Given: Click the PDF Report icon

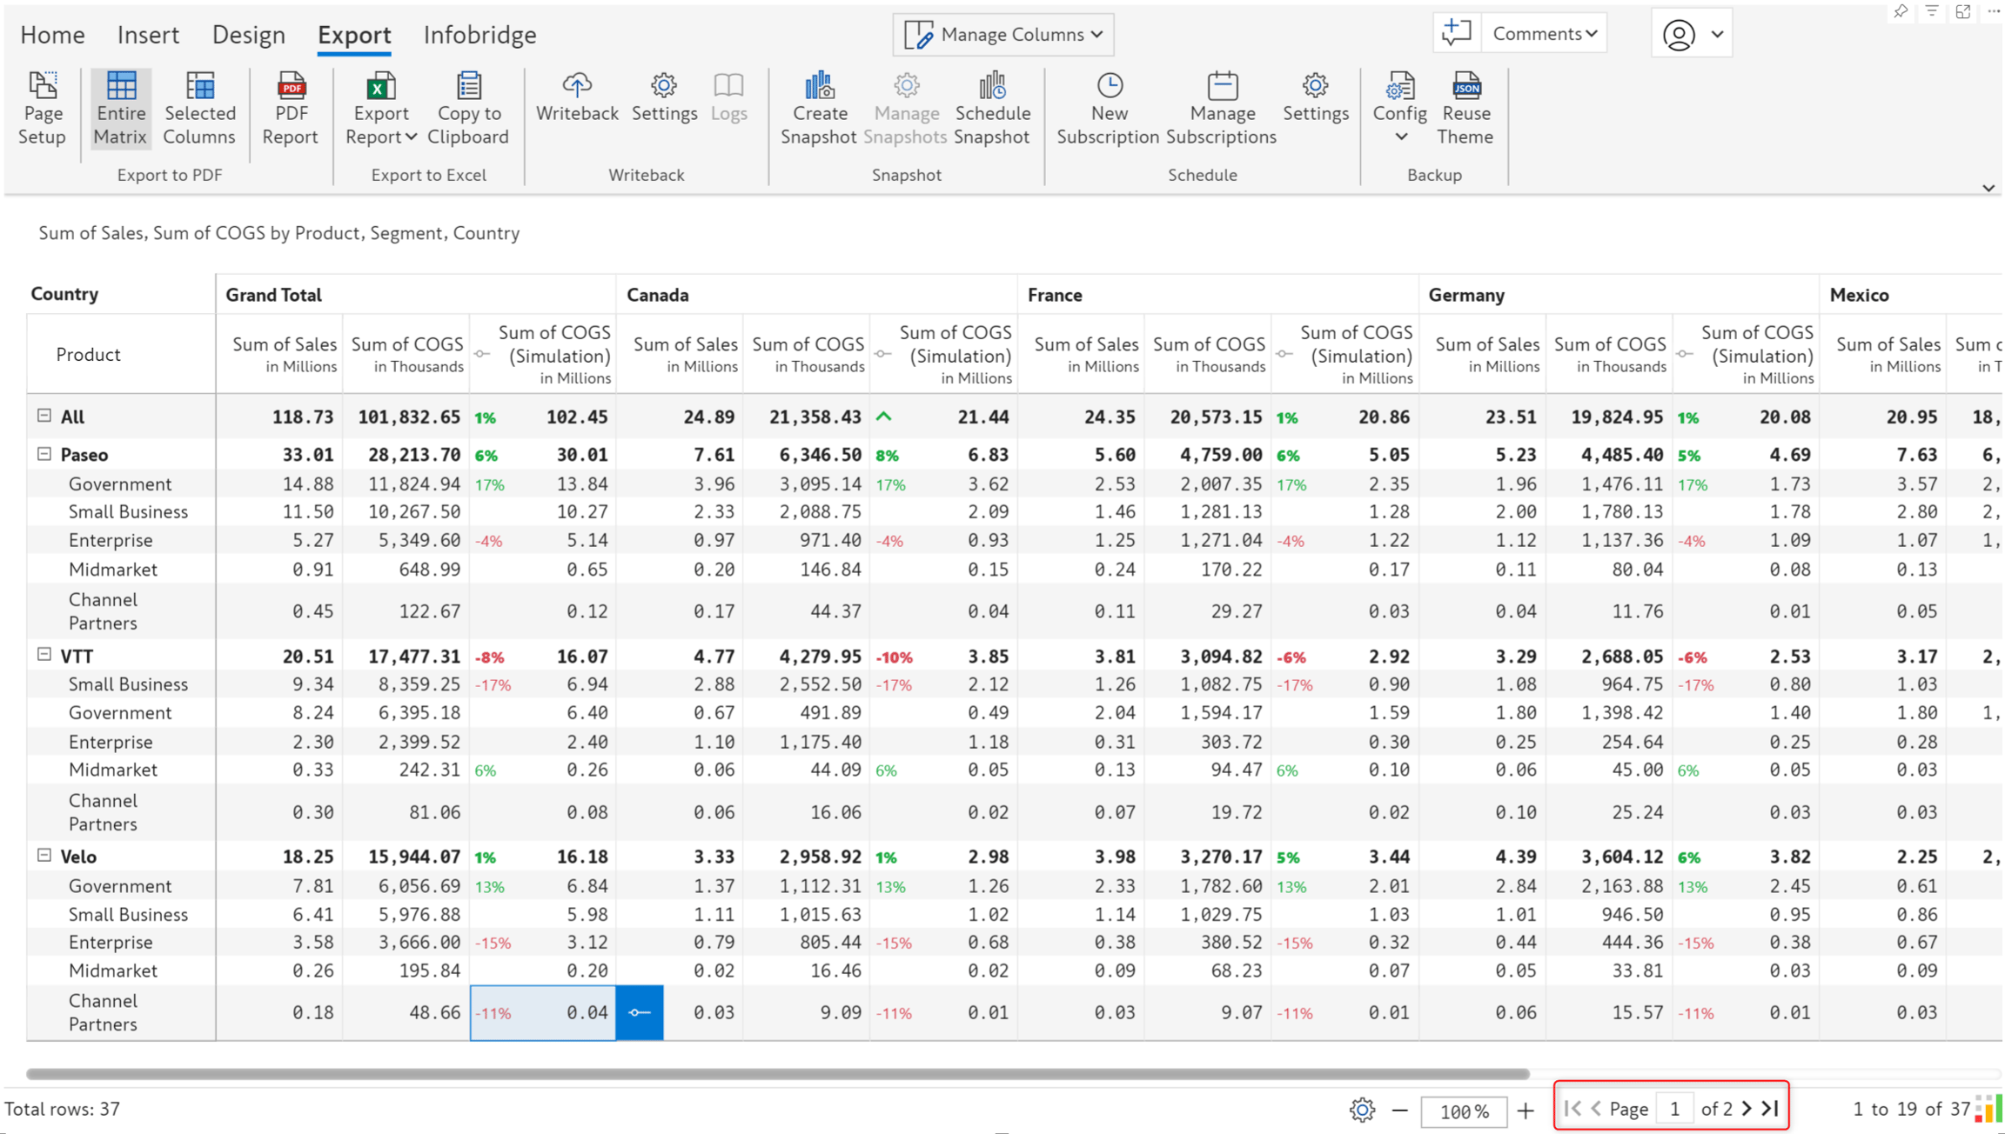Looking at the screenshot, I should coord(291,85).
